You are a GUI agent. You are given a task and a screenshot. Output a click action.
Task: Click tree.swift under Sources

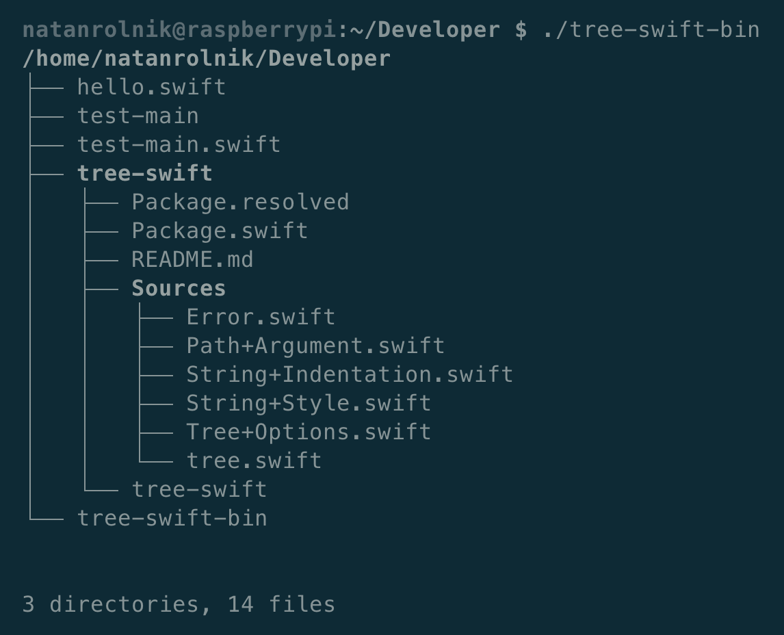(x=254, y=461)
